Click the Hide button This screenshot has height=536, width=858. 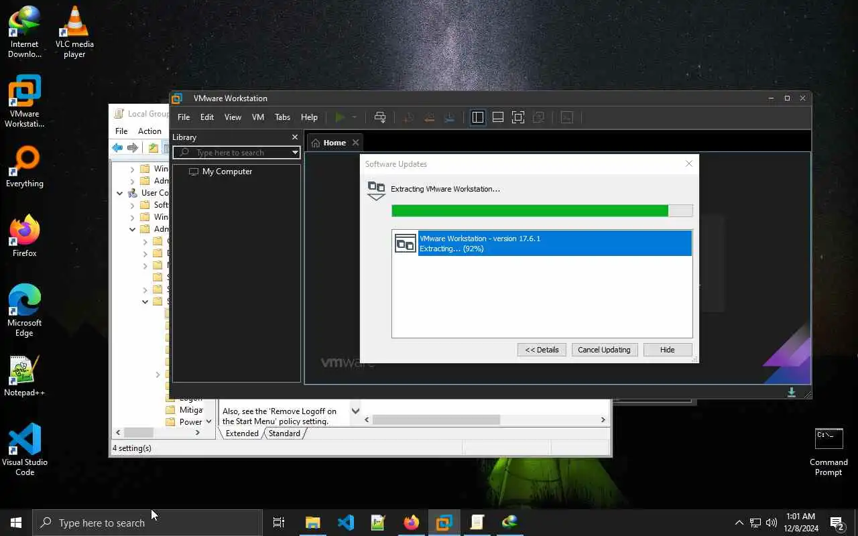[x=667, y=350]
